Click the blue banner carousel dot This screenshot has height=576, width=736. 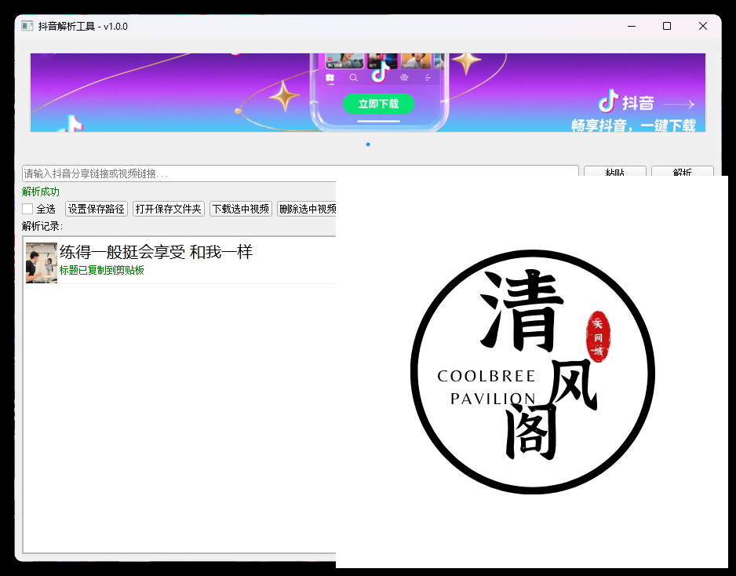point(368,144)
